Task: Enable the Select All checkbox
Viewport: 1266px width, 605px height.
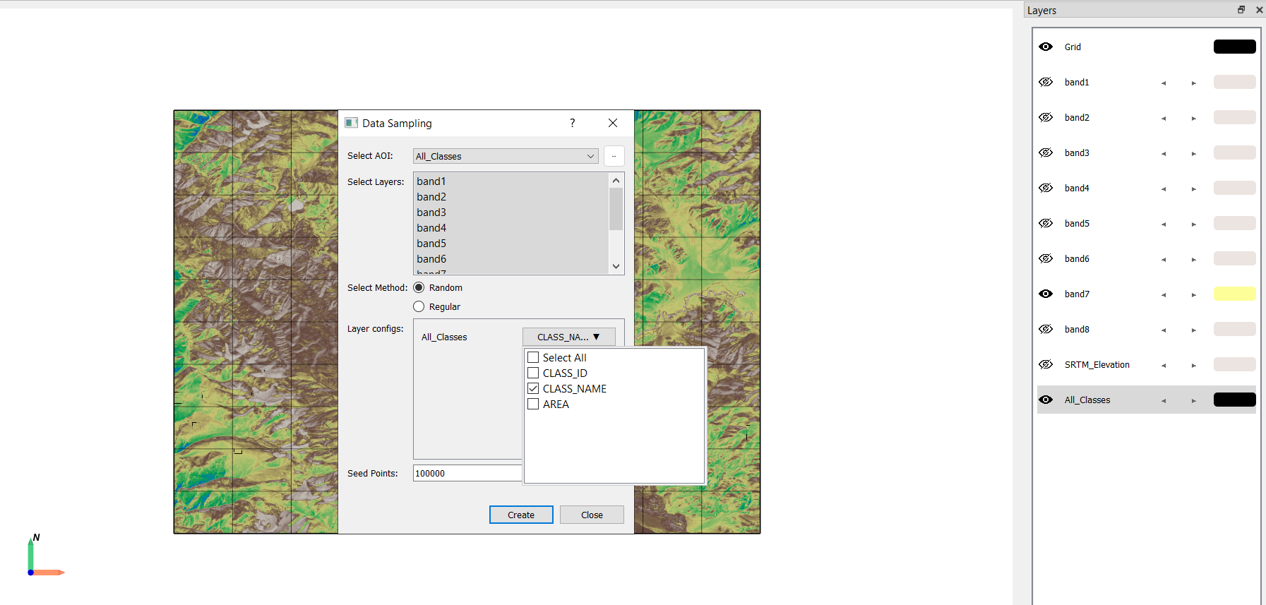Action: pos(534,357)
